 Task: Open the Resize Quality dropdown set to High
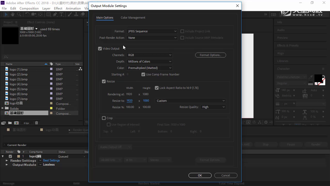click(213, 107)
